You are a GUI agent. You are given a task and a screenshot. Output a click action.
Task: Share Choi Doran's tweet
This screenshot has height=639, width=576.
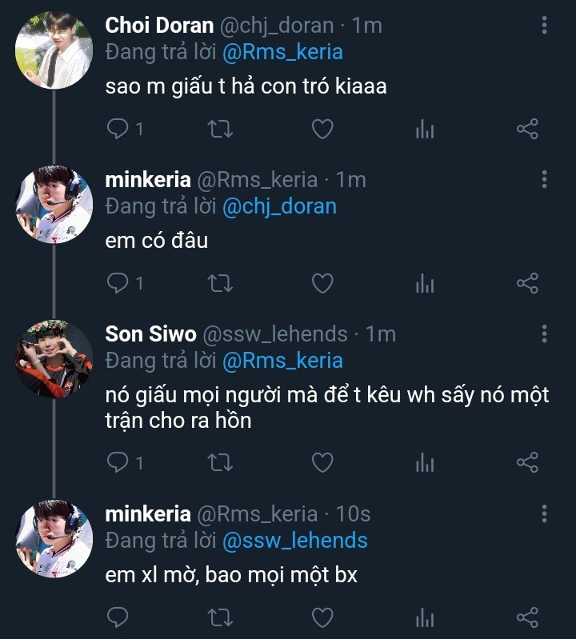click(527, 129)
